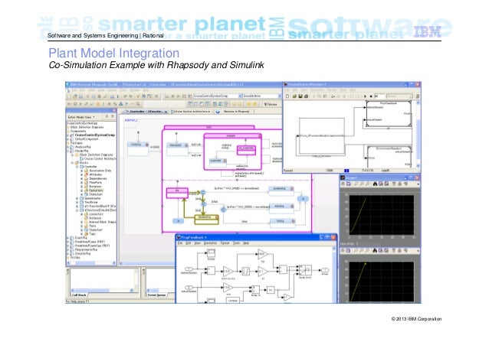
Task: Select the Call Stack tab
Action: point(79,295)
